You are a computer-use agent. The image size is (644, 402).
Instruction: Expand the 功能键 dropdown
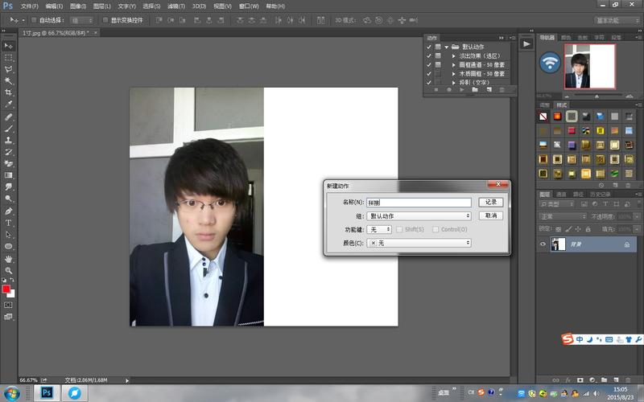(x=380, y=230)
